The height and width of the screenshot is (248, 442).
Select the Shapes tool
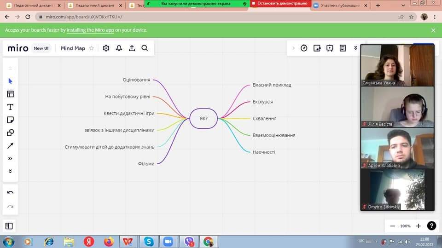click(11, 133)
